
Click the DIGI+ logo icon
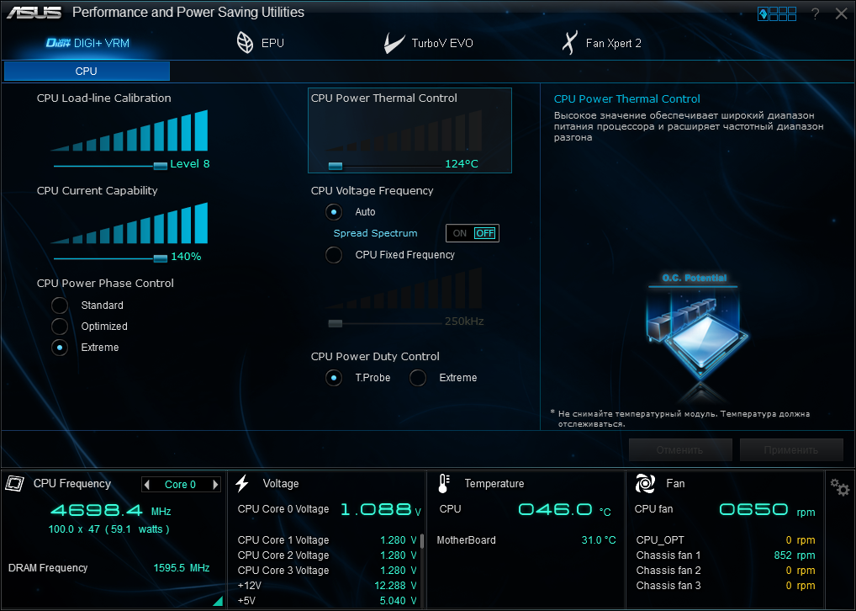pyautogui.click(x=58, y=43)
